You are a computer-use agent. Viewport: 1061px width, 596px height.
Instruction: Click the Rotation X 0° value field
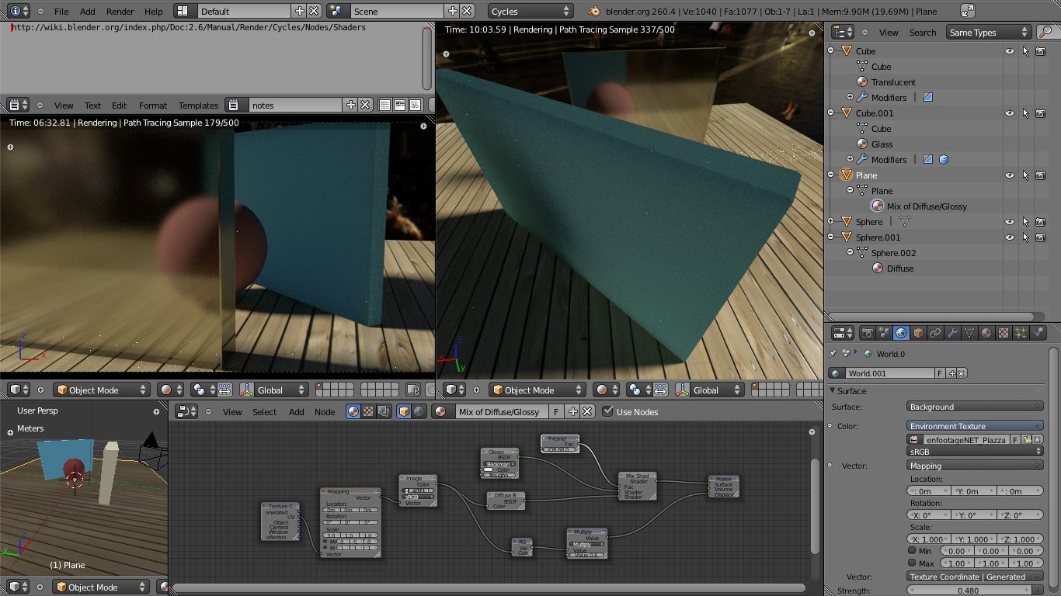point(930,515)
